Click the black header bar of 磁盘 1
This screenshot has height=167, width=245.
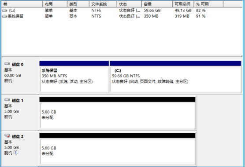117,100
